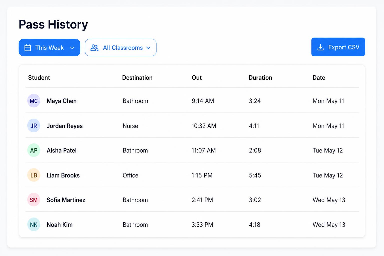Viewport: 384px width, 256px height.
Task: Click Liam Brooks's LB avatar
Action: (x=34, y=175)
